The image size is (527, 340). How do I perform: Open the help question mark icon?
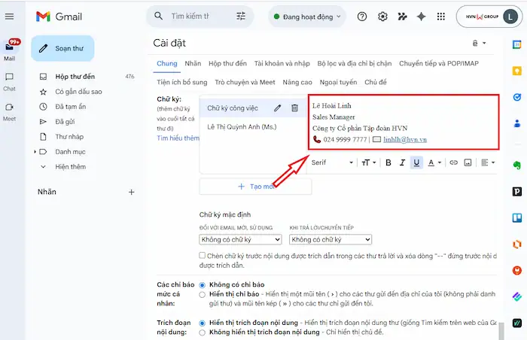pos(362,17)
